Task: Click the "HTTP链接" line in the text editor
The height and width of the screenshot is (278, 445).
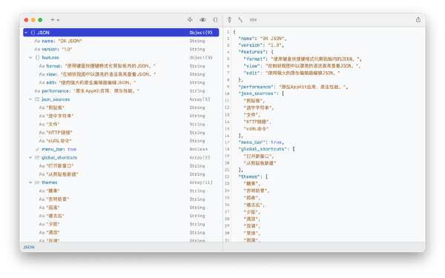Action: (257, 122)
